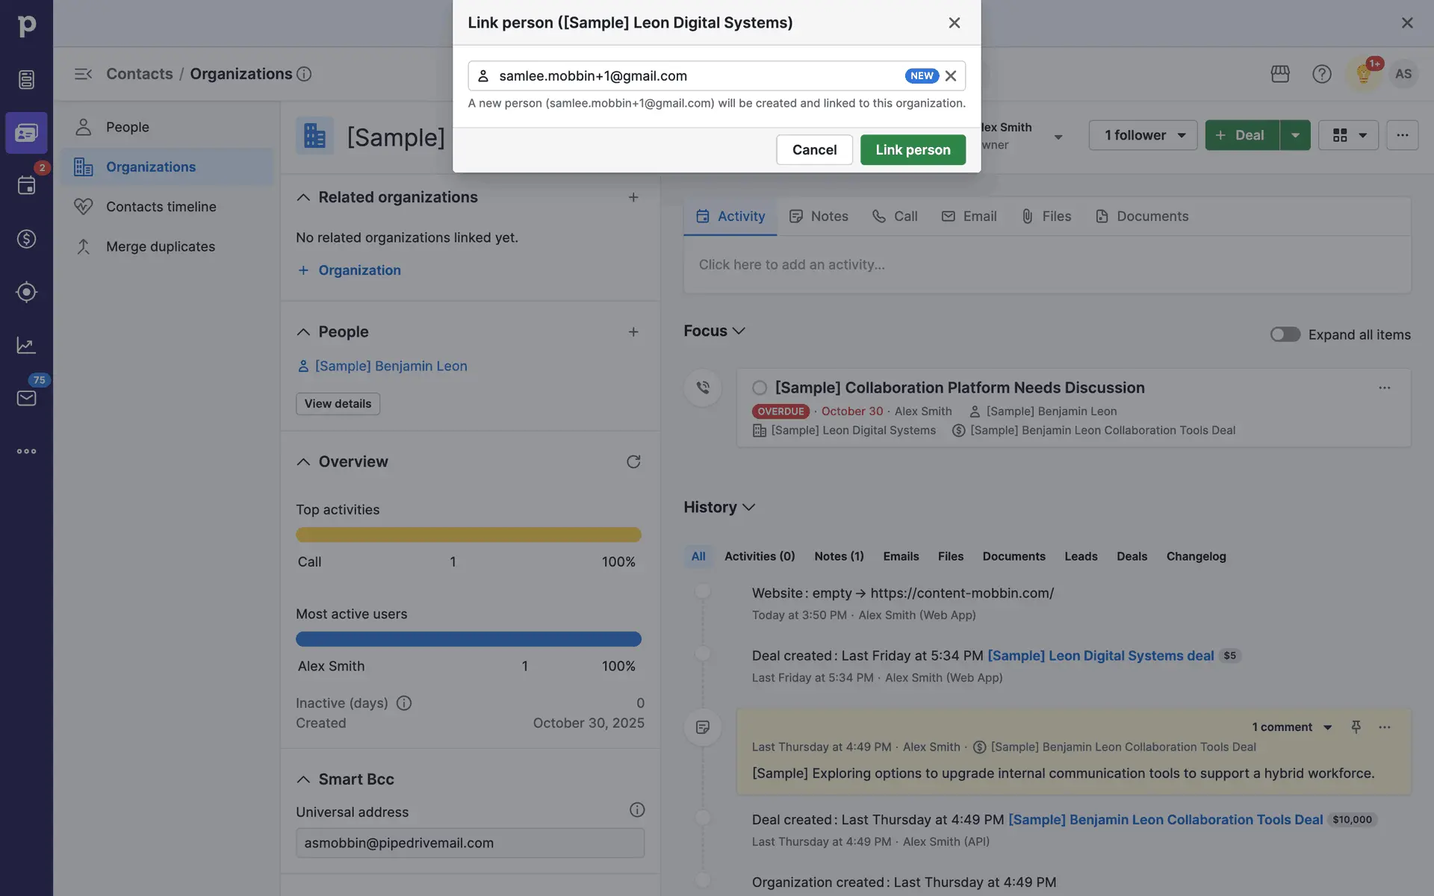The image size is (1434, 896).
Task: Open [Sample] Benjamin Leon person link
Action: [x=391, y=366]
